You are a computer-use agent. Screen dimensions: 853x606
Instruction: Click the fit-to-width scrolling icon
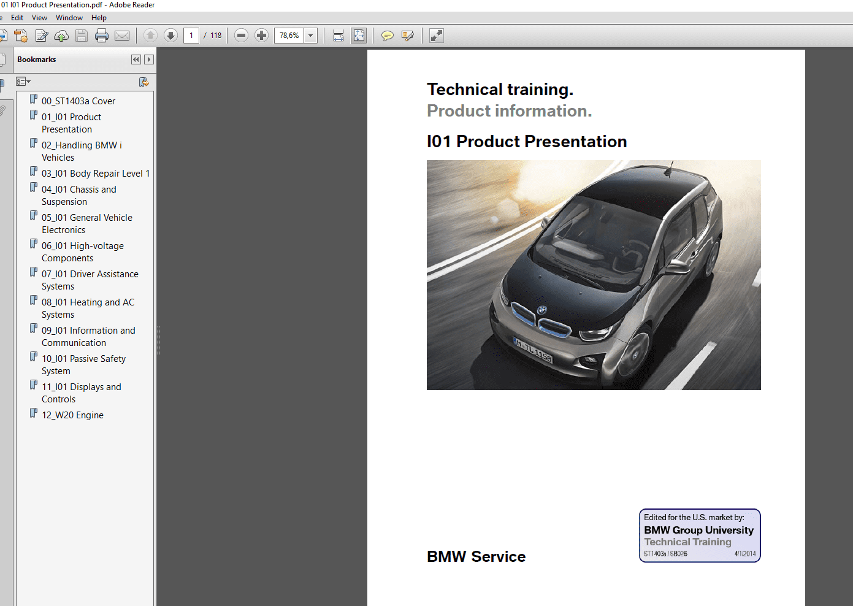pos(339,36)
